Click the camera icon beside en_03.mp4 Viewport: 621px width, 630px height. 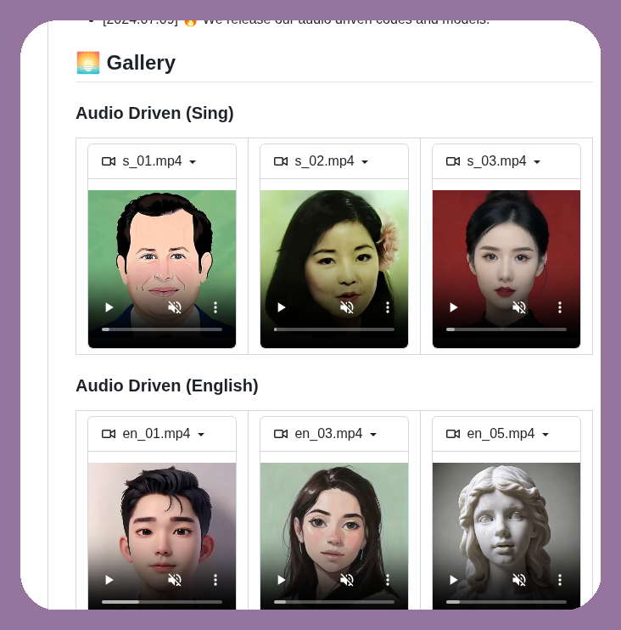281,434
